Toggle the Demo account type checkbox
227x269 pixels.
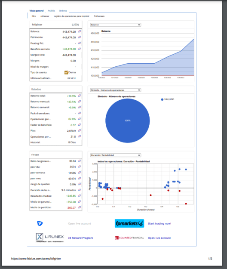tap(66, 72)
